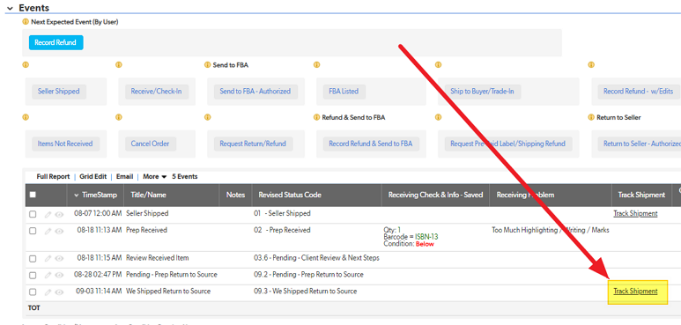Click the eye view icon for Seller Shipped row
Screen dimensions: 681x325
coord(59,214)
